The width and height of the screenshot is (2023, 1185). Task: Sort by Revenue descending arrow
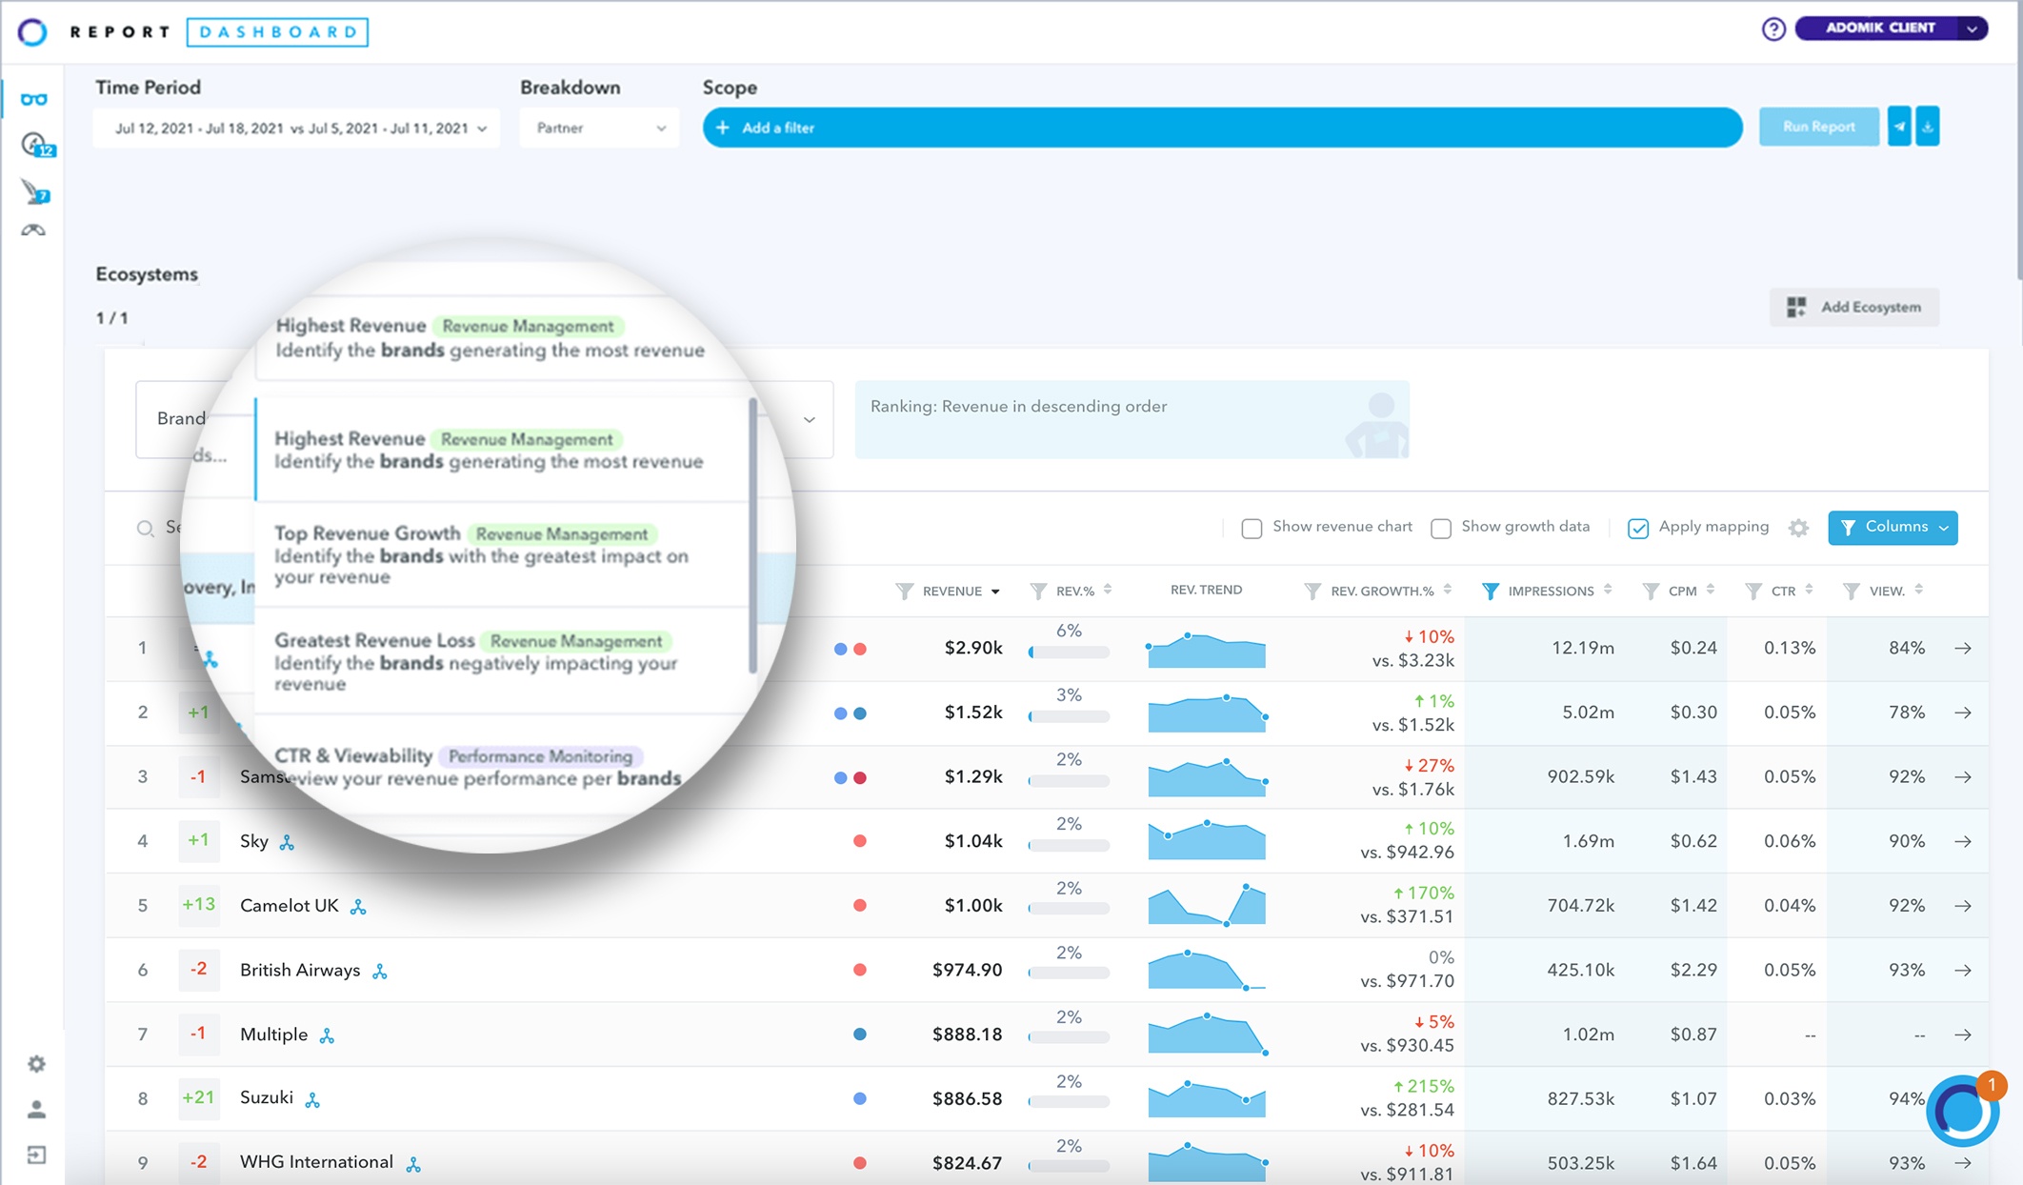(x=995, y=592)
